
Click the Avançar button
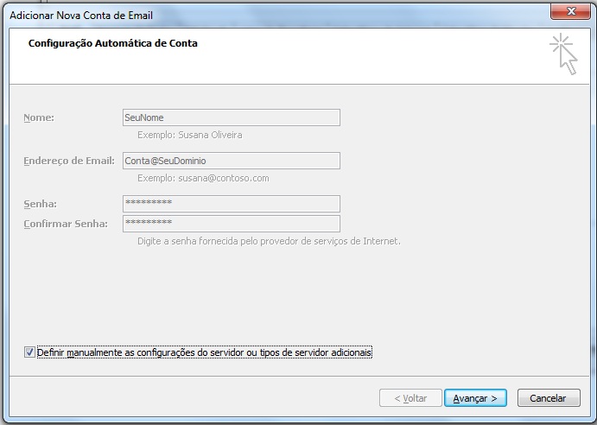[475, 398]
